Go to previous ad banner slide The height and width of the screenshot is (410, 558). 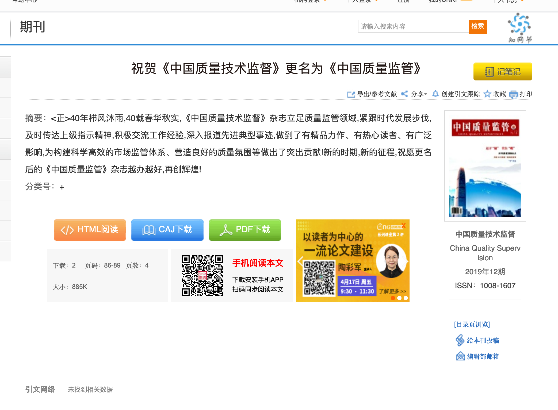[x=300, y=261]
